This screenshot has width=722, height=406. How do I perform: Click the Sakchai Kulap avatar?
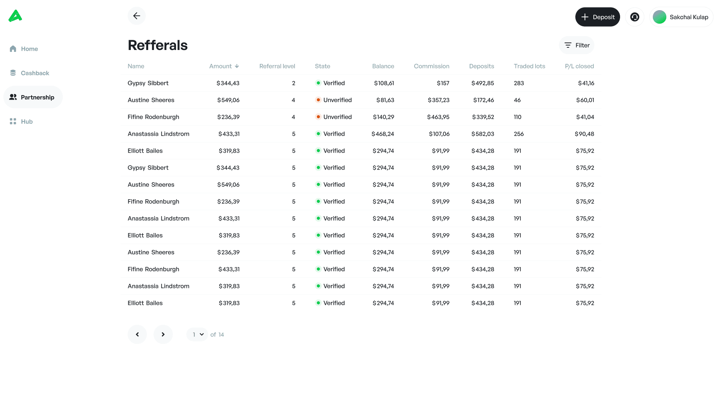click(x=660, y=17)
